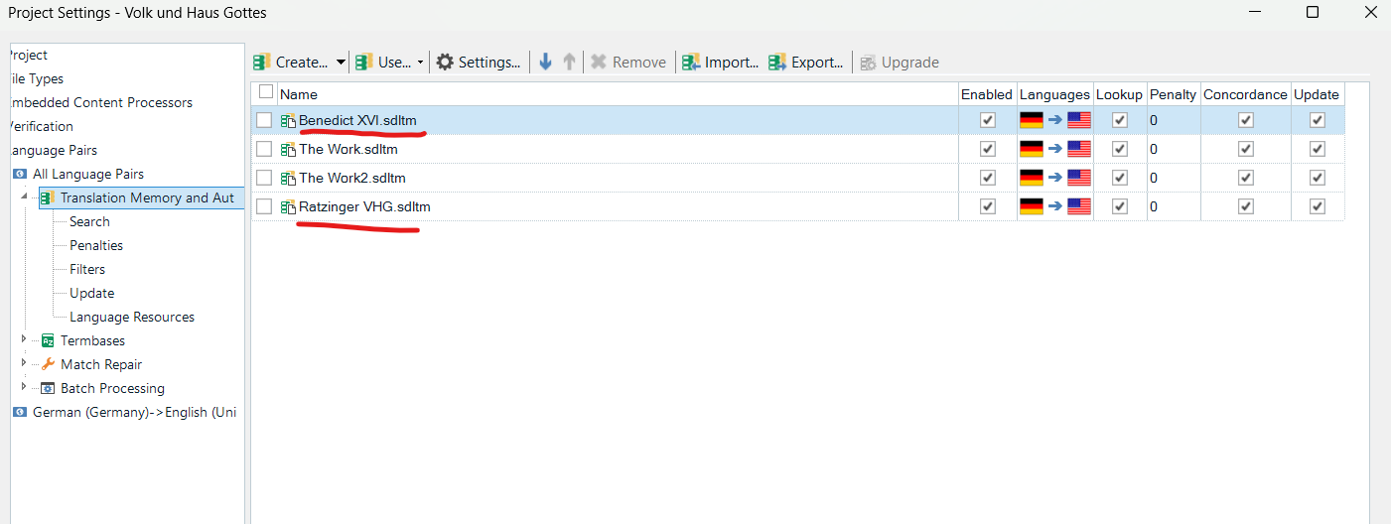
Task: Click the Remove button
Action: pos(628,62)
